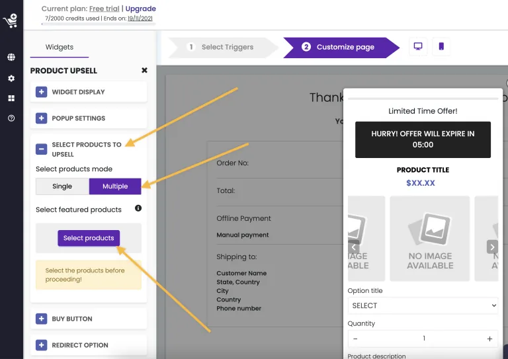Click the Manual payment text
Image resolution: width=508 pixels, height=359 pixels.
point(243,235)
